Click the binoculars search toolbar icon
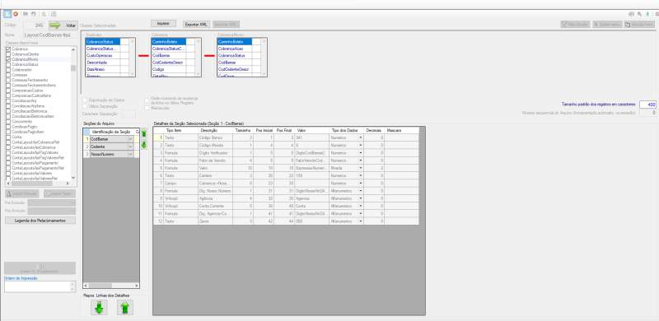The height and width of the screenshot is (321, 659). click(26, 14)
